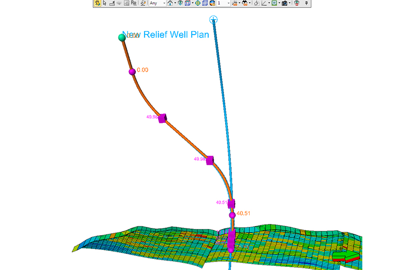Click the blue wellhead crosshair marker
The height and width of the screenshot is (270, 400).
point(213,19)
